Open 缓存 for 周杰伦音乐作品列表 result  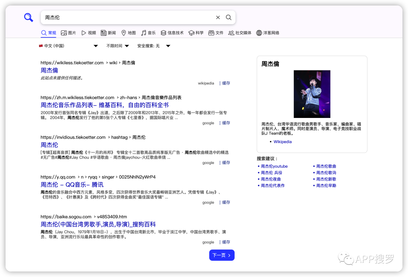pyautogui.click(x=225, y=123)
